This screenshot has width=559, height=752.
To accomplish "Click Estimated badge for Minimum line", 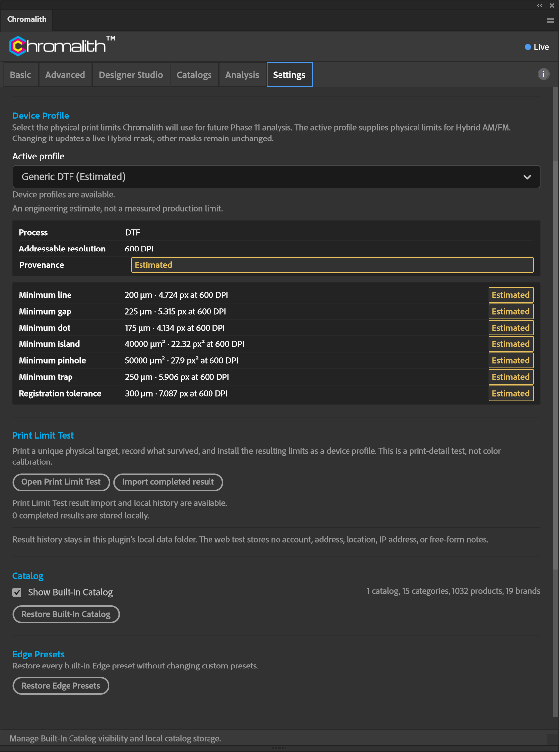I will pos(511,295).
